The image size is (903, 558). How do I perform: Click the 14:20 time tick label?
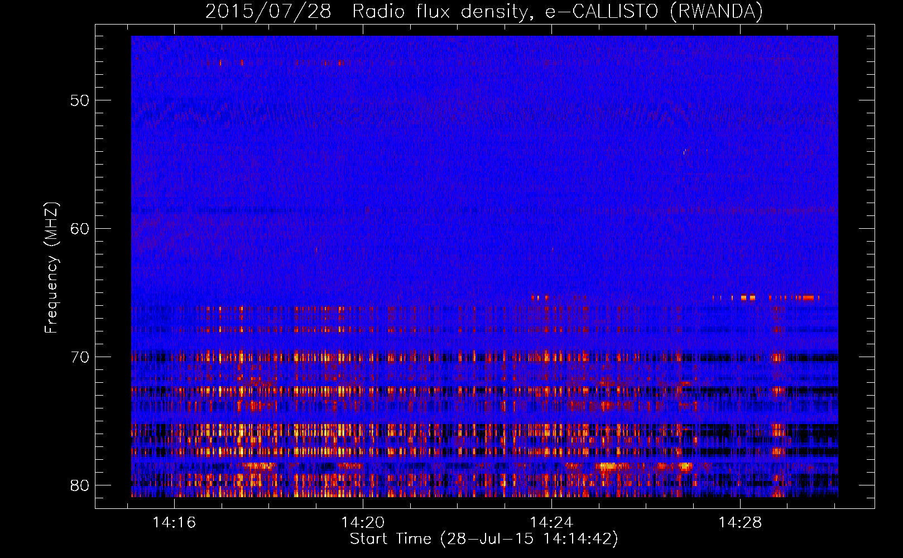click(363, 523)
